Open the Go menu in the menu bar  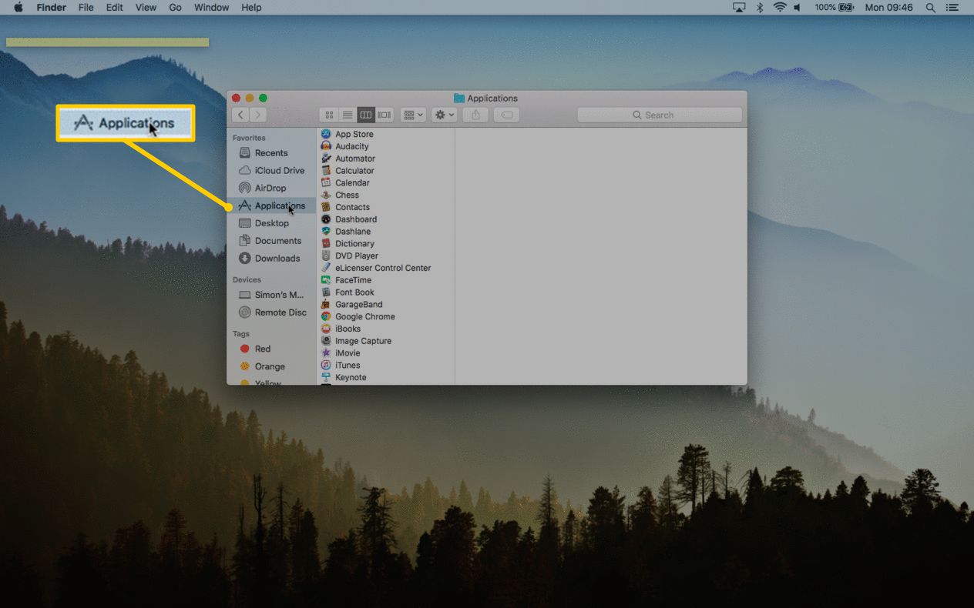tap(175, 7)
